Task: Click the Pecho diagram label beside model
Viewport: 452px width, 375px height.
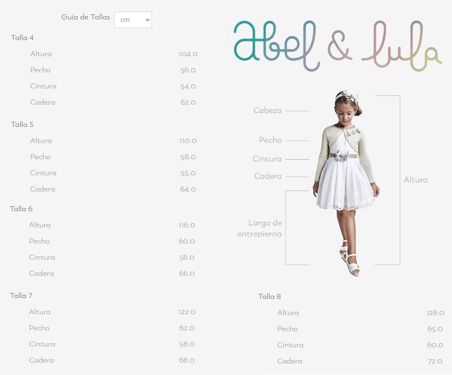Action: pyautogui.click(x=270, y=140)
